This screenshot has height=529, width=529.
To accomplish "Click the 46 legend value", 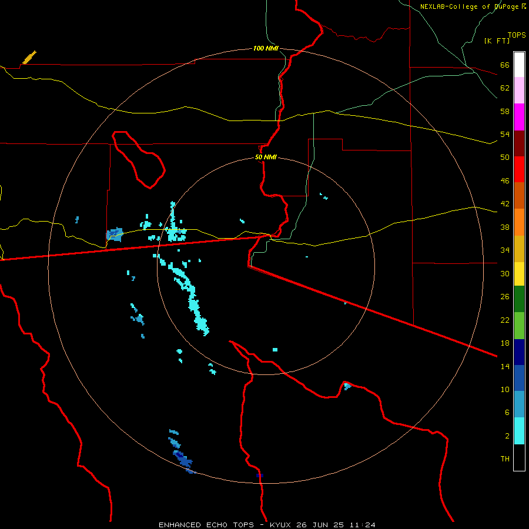I will 505,181.
